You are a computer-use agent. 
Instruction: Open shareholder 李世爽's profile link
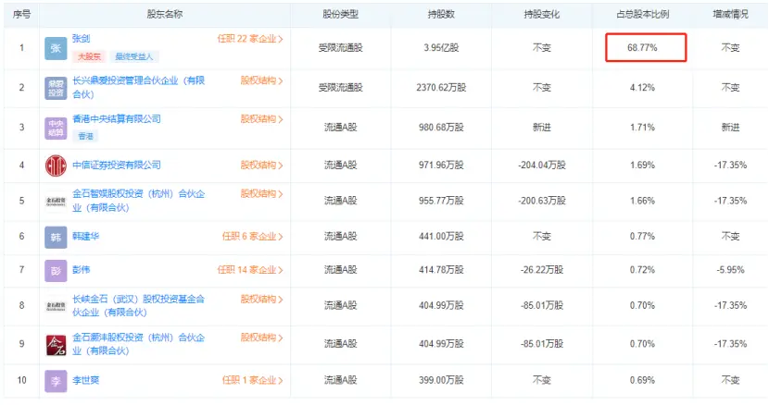(85, 380)
